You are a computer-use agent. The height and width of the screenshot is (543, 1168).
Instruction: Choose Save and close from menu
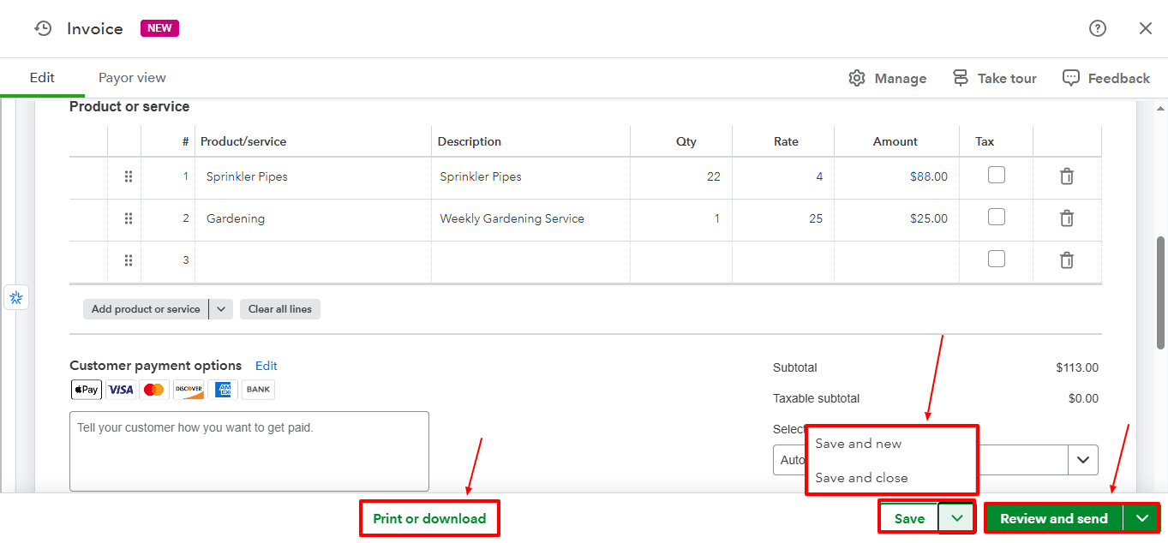click(x=861, y=478)
